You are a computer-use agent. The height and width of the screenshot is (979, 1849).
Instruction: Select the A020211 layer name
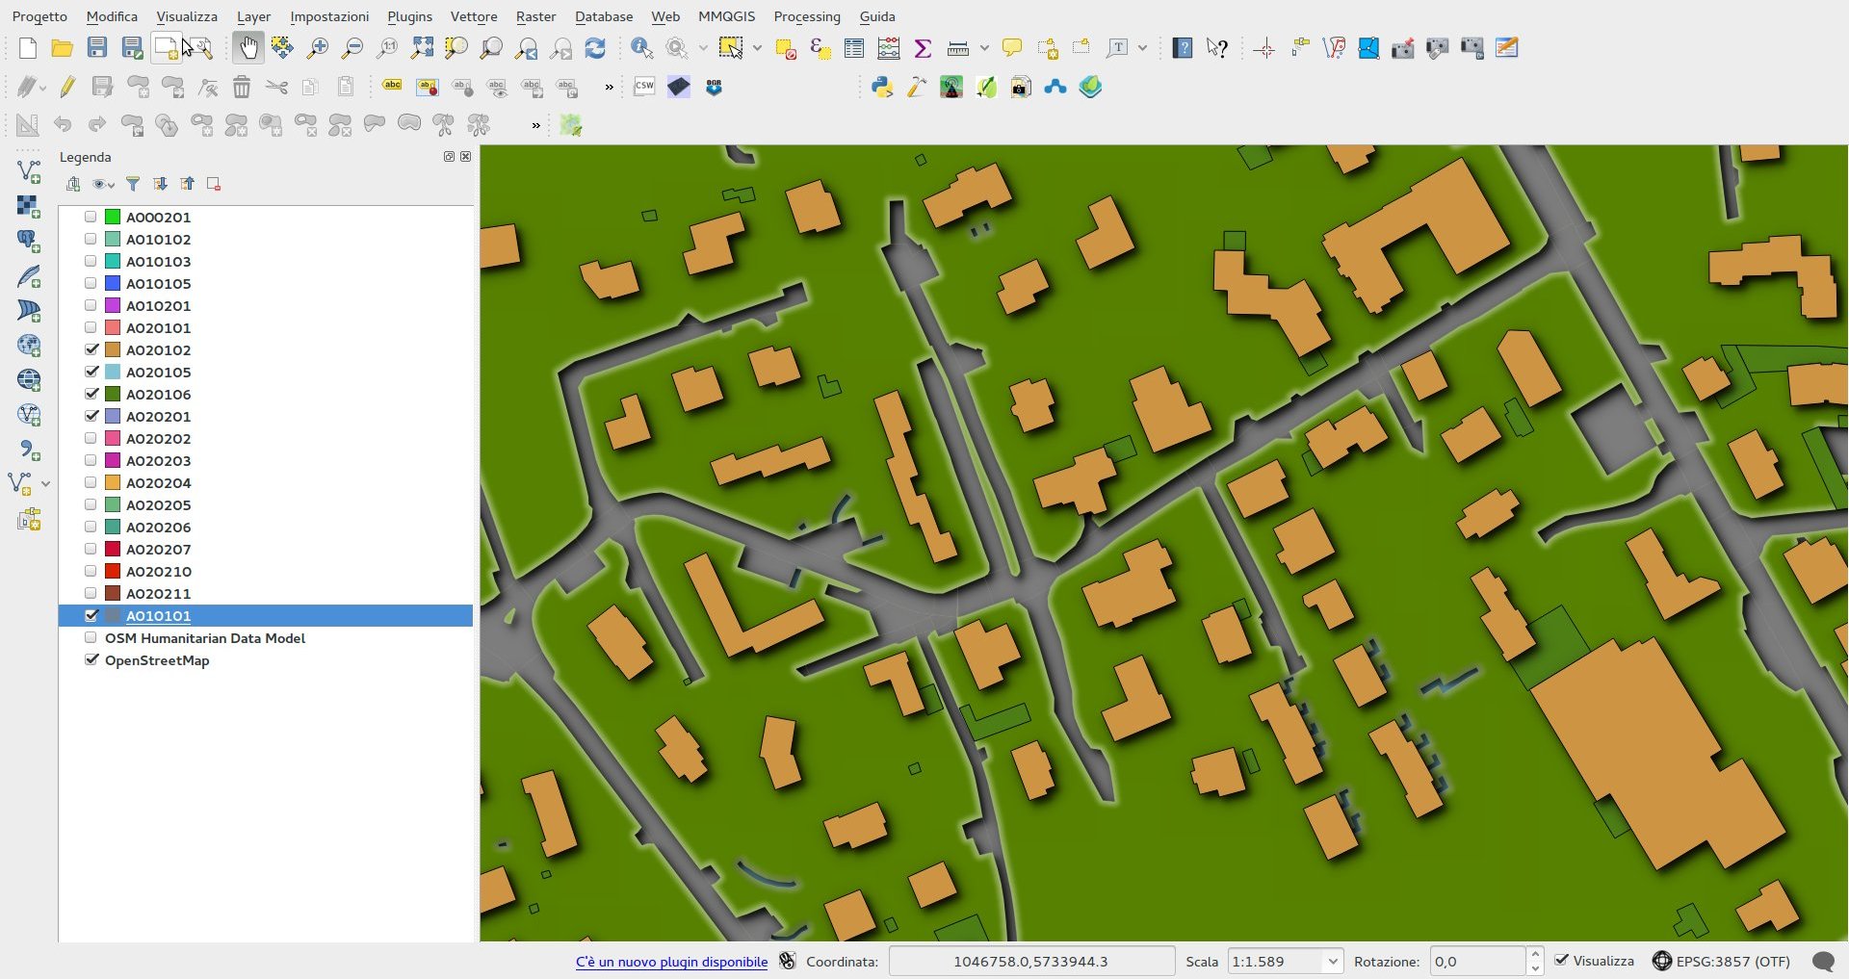pos(158,593)
